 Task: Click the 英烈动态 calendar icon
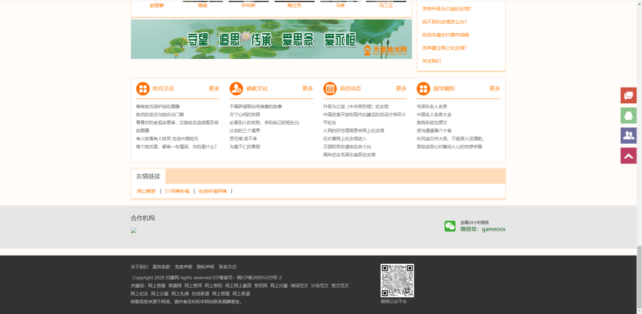coord(330,88)
